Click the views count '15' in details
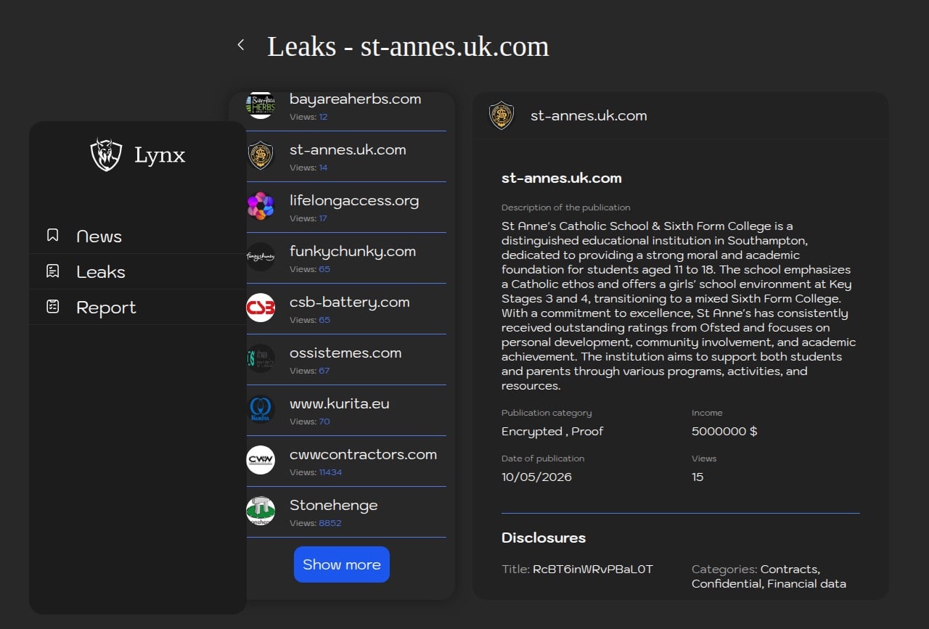The height and width of the screenshot is (629, 929). [697, 477]
